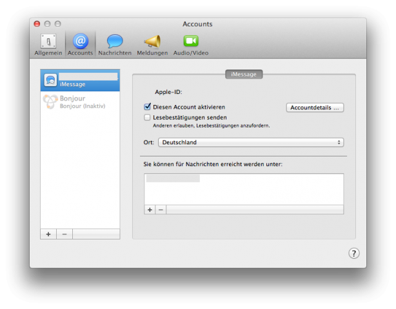Image resolution: width=396 pixels, height=309 pixels.
Task: Open the Ort dropdown showing Deutschland
Action: point(251,142)
